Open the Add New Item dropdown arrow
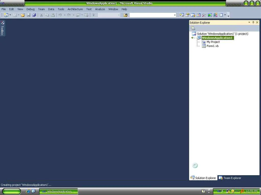This screenshot has height=195, width=261. pyautogui.click(x=18, y=15)
